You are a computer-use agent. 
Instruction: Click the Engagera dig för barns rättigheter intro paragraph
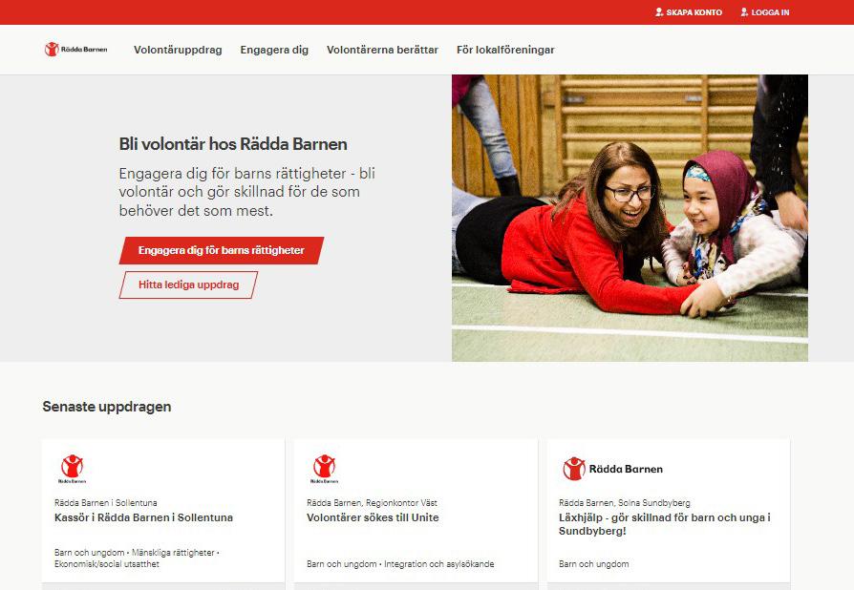(247, 192)
